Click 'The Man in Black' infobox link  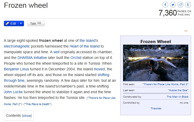[177, 97]
